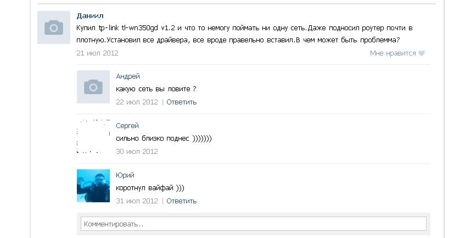Click the post date 21 июл 2012
The height and width of the screenshot is (238, 465).
point(98,53)
